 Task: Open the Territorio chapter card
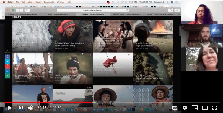click(x=73, y=98)
